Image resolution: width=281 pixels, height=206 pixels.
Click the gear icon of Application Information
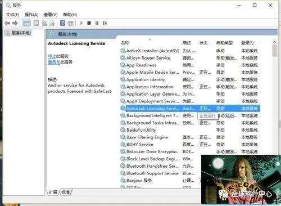tap(123, 87)
